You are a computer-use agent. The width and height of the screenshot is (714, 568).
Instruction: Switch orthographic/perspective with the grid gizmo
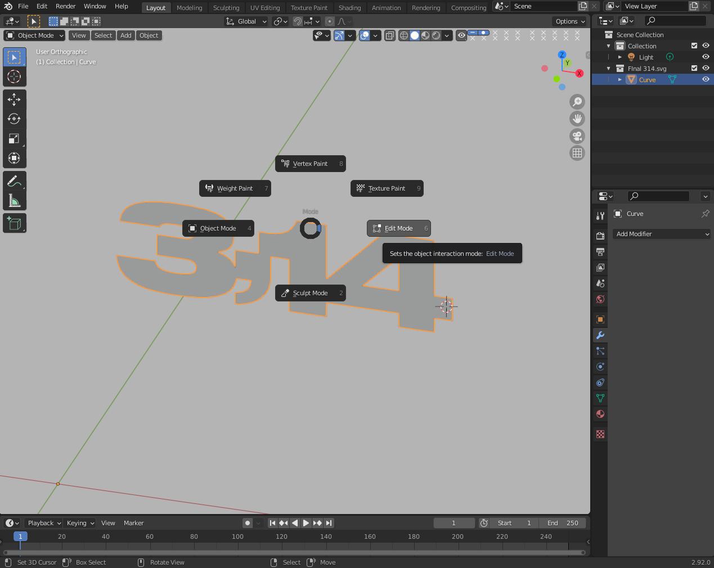pyautogui.click(x=577, y=153)
